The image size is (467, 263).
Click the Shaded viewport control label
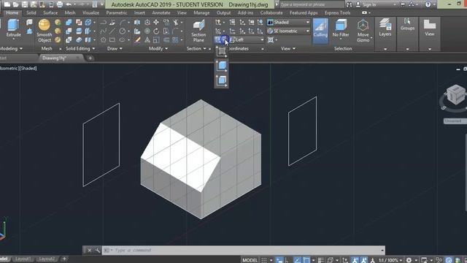28,68
